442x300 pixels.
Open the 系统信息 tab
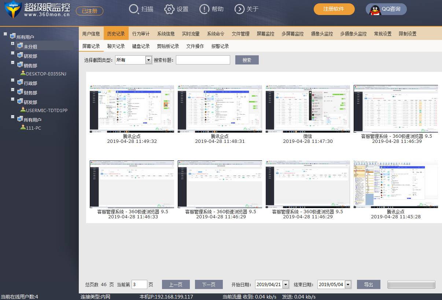[x=166, y=34]
